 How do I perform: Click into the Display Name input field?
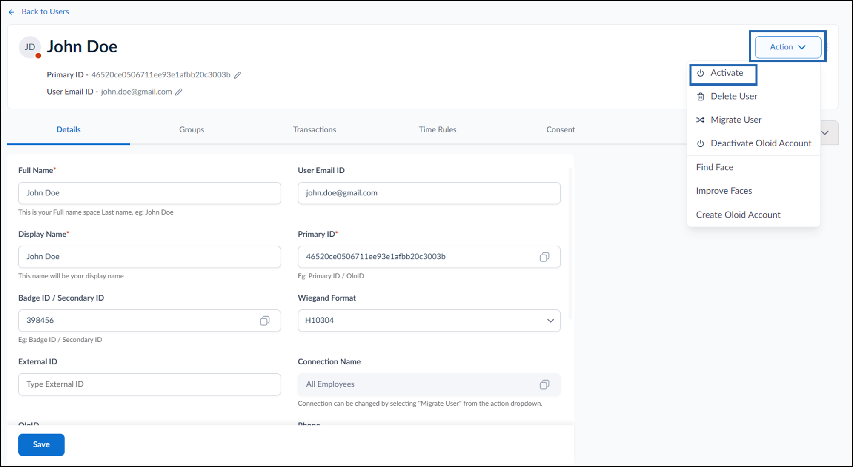[149, 257]
